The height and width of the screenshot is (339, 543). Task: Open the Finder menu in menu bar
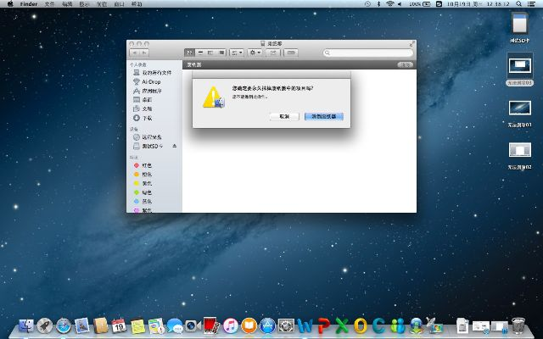(x=29, y=4)
